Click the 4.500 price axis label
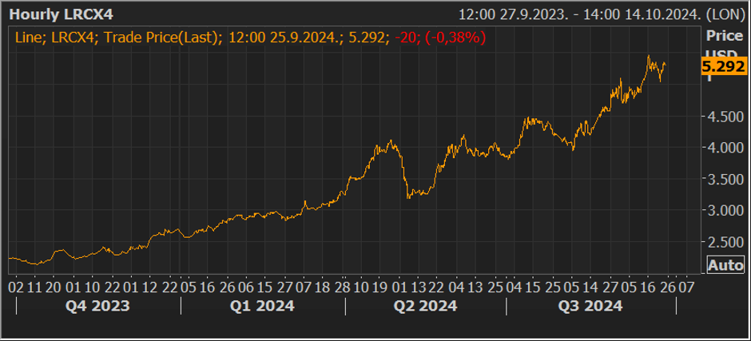This screenshot has width=751, height=341. point(721,117)
